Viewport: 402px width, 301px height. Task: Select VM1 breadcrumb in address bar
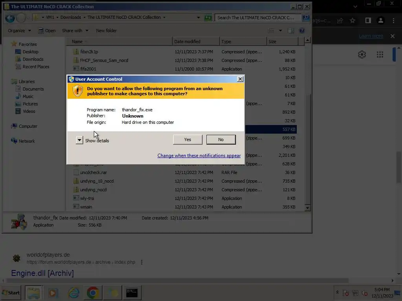(x=50, y=17)
